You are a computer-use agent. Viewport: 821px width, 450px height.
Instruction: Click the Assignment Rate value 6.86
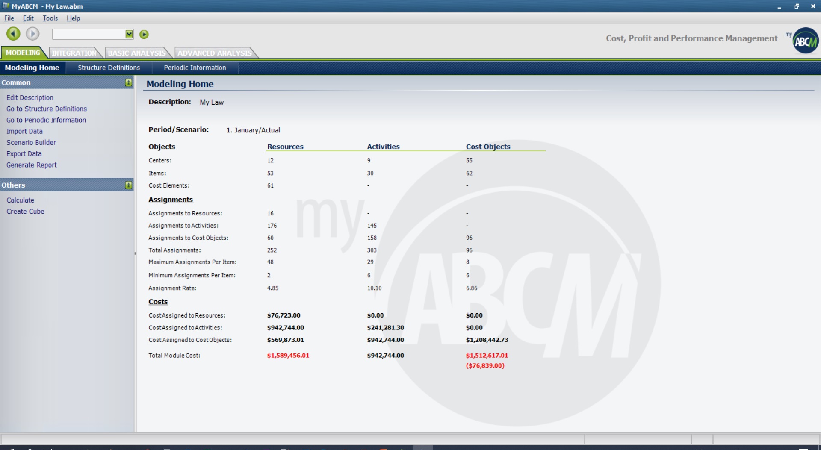pyautogui.click(x=471, y=288)
